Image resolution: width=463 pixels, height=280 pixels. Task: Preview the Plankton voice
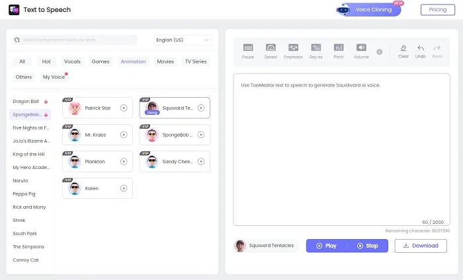(x=124, y=162)
